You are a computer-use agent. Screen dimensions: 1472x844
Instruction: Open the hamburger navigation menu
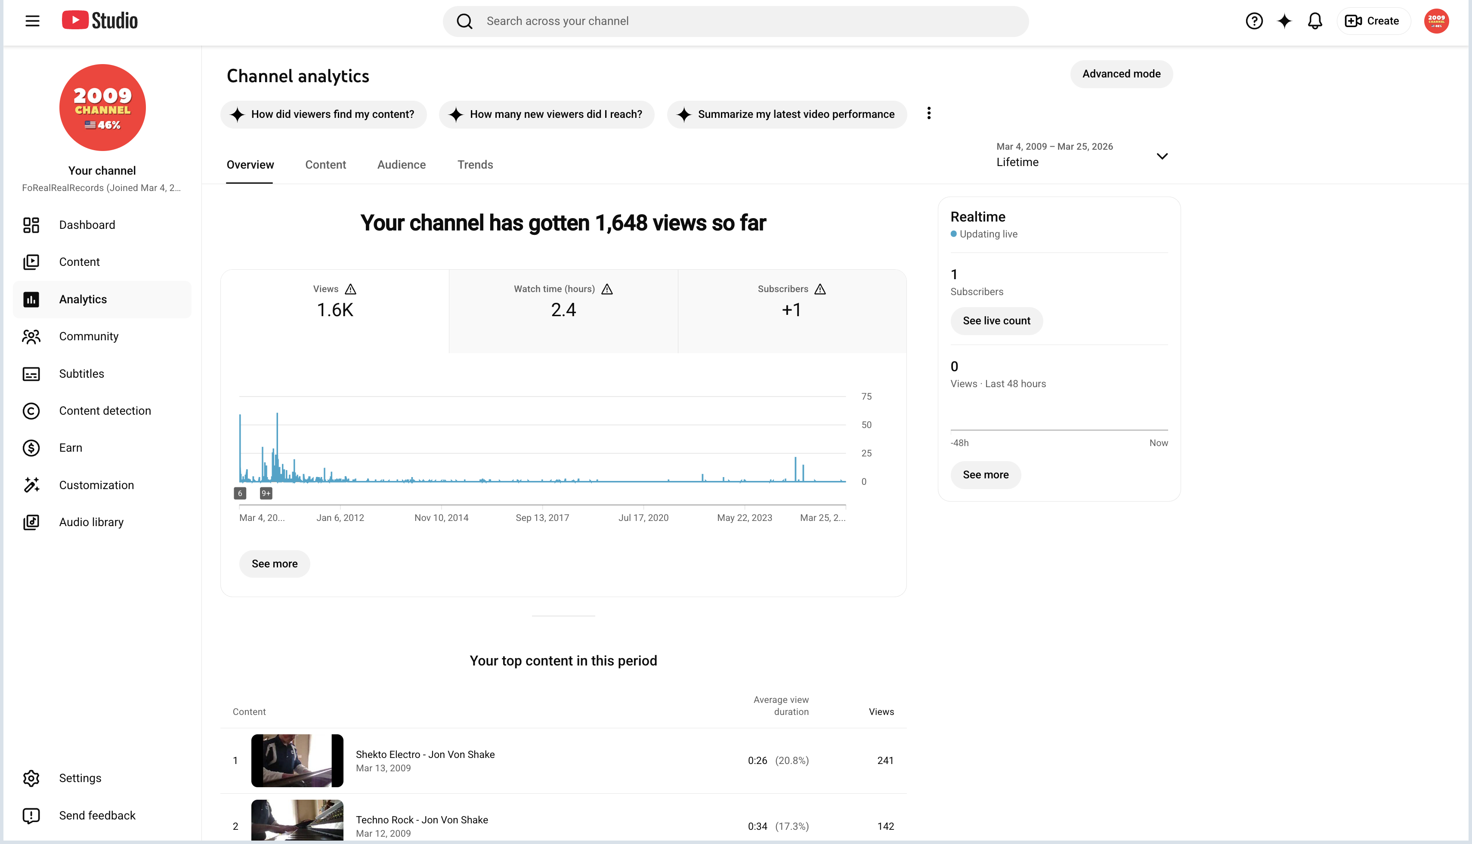(x=32, y=21)
